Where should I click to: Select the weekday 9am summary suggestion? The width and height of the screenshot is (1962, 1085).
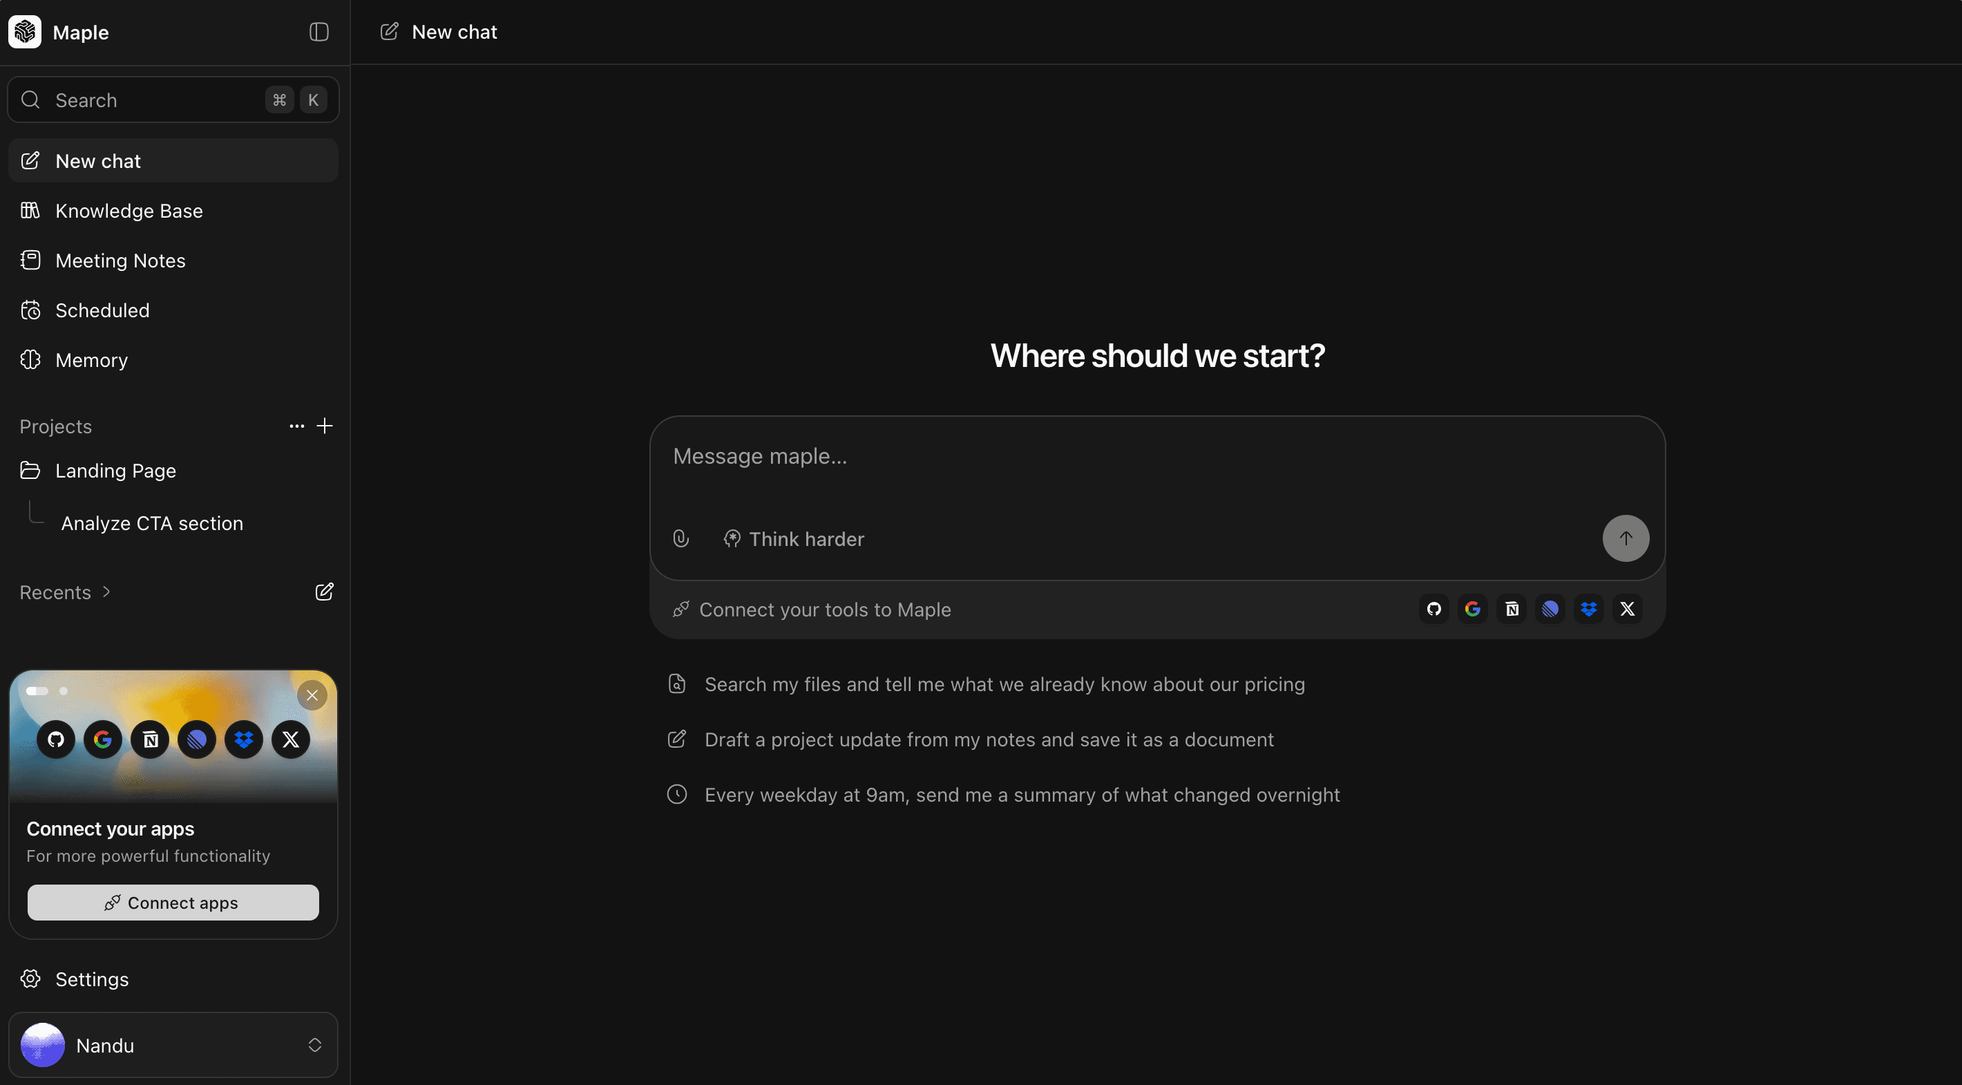tap(1003, 795)
